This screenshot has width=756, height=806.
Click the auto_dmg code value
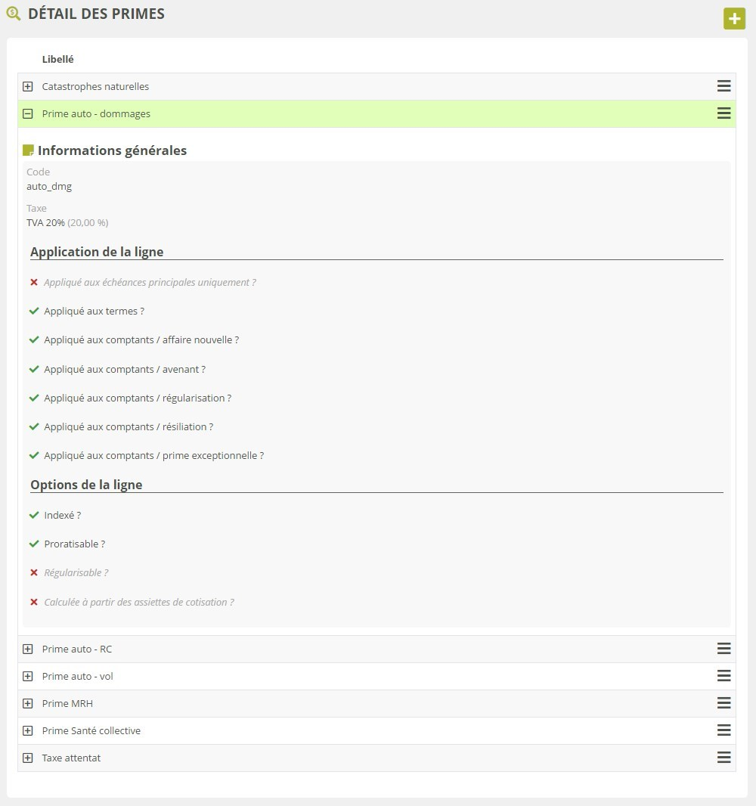pos(49,186)
